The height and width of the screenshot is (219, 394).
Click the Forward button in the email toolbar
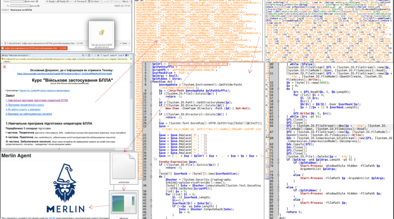click(x=80, y=1)
